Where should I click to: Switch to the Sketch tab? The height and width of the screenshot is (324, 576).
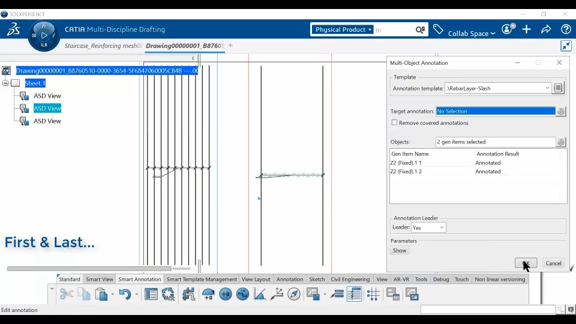coord(317,279)
